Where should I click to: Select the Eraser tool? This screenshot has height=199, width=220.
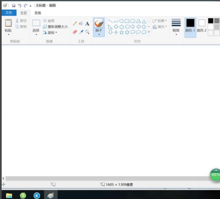pos(75,32)
